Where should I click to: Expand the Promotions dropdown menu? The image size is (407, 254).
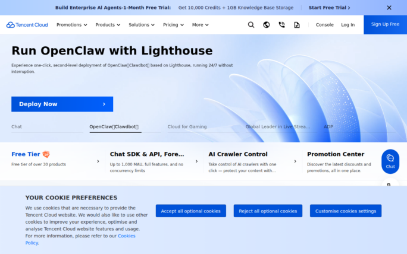point(71,25)
